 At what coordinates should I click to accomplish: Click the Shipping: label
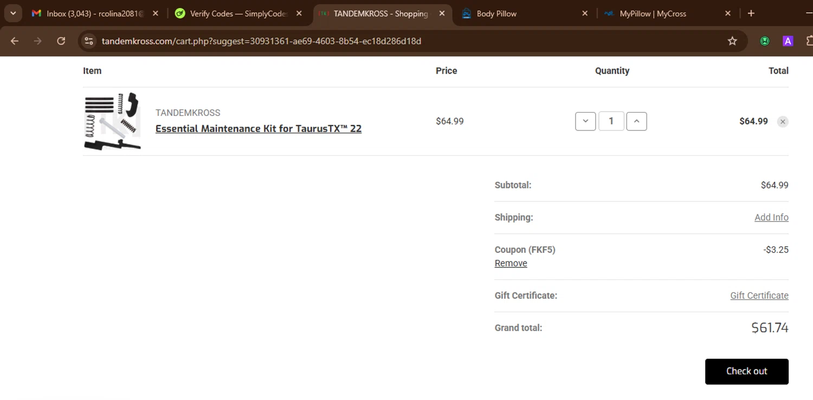(x=514, y=218)
